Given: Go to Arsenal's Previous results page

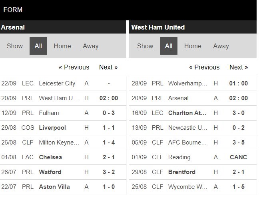Looking at the screenshot, I should click(x=74, y=67).
